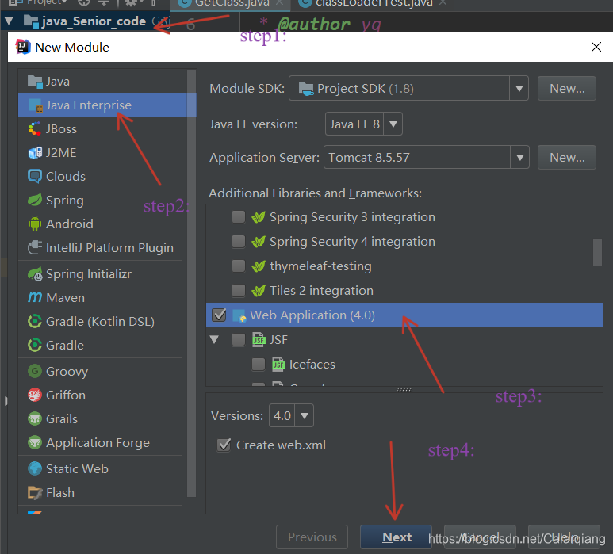The image size is (613, 554).
Task: Select the Java module type icon
Action: (35, 82)
